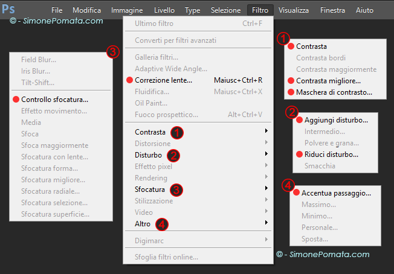Open the Aiuto menu
This screenshot has height=274, width=394.
tap(364, 10)
